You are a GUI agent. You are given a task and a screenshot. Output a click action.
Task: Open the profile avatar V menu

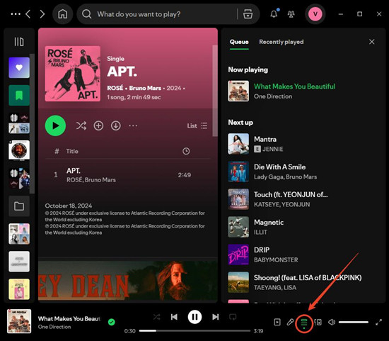pos(315,14)
